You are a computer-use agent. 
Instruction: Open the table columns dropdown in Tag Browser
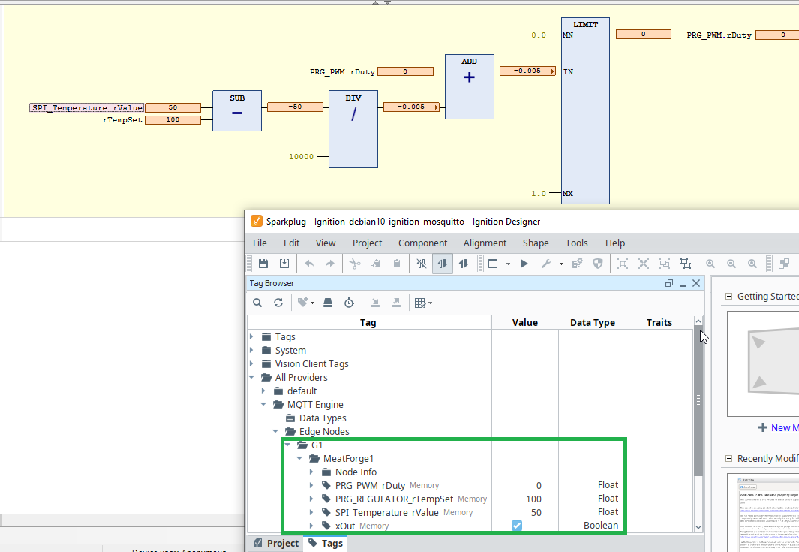point(423,303)
